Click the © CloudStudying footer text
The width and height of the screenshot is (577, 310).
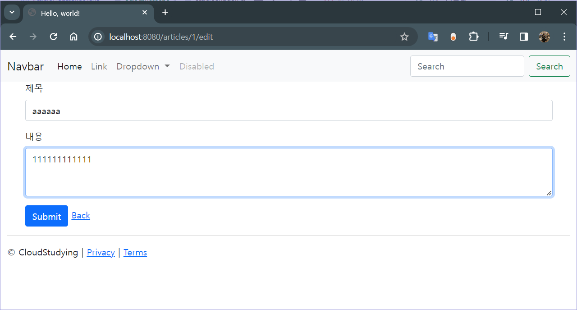pyautogui.click(x=43, y=253)
